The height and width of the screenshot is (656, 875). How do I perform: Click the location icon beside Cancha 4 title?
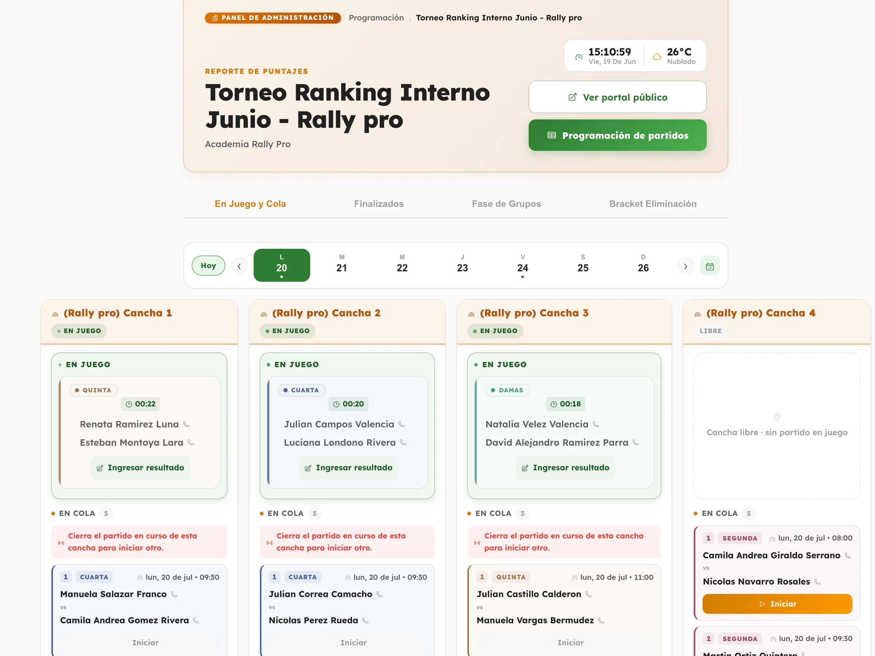tap(697, 315)
